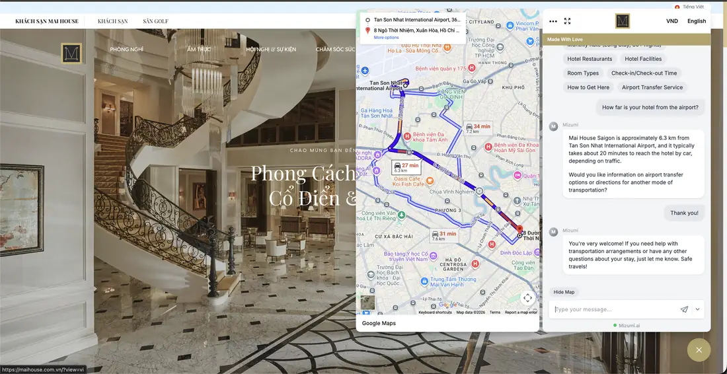Choose the How to Get Here quick reply
This screenshot has height=374, width=727.
(588, 87)
